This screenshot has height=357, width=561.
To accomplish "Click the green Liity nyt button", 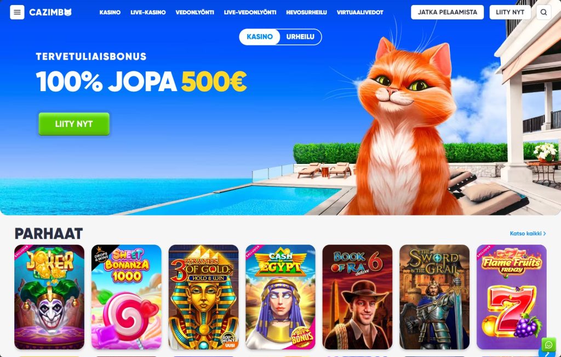I will pos(74,124).
